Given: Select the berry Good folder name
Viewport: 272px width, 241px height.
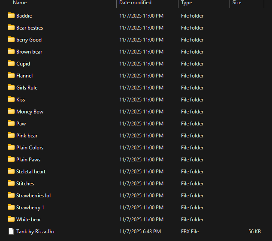Looking at the screenshot, I should pyautogui.click(x=29, y=40).
